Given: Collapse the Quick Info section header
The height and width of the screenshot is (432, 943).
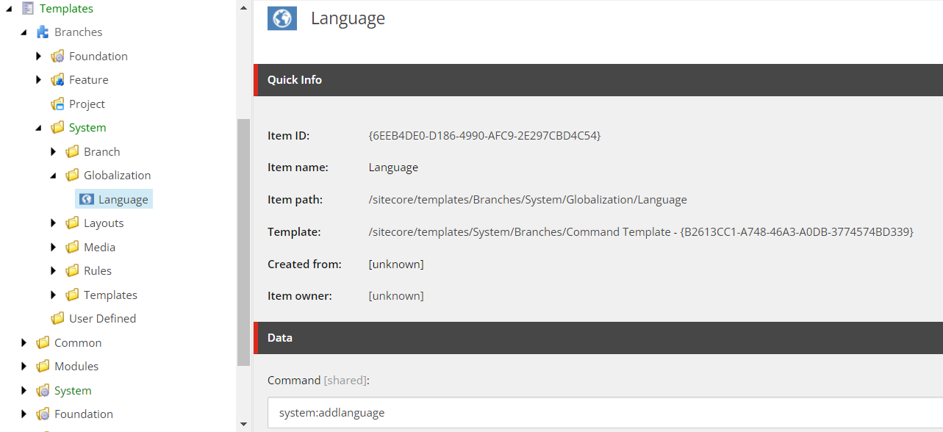Looking at the screenshot, I should pyautogui.click(x=598, y=80).
